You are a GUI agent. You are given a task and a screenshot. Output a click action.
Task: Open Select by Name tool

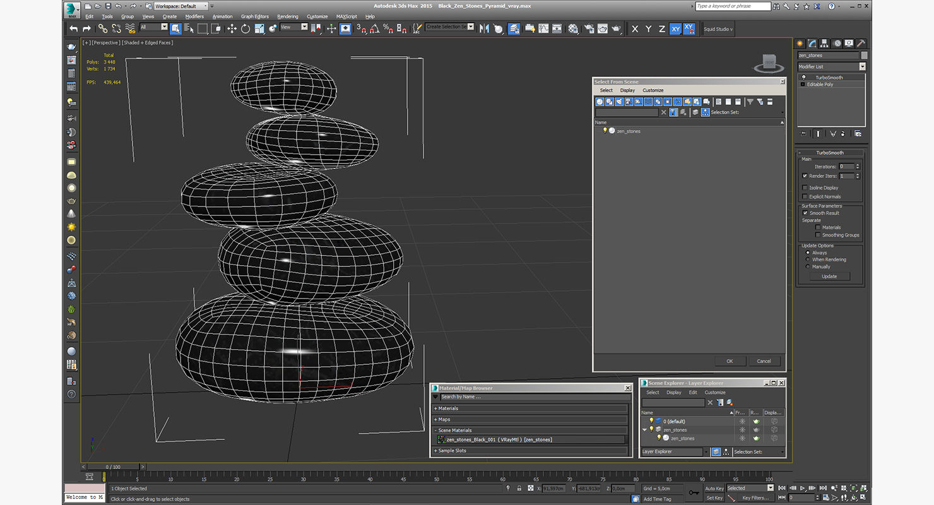tap(189, 28)
